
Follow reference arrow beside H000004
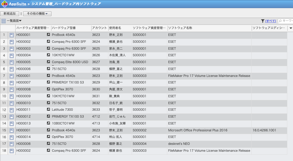click(48, 55)
